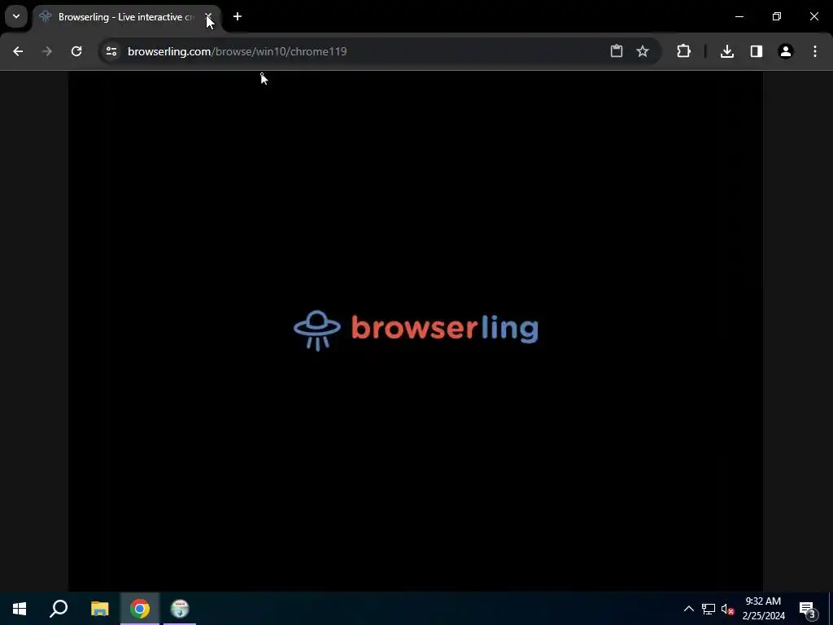The height and width of the screenshot is (625, 833).
Task: Click the clipboard icon in address bar
Action: [617, 51]
